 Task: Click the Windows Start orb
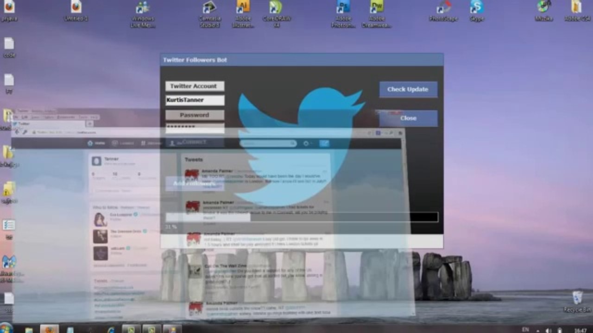coord(6,329)
